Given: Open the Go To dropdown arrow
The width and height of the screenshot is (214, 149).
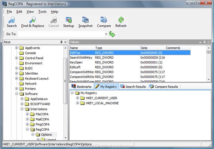Looking at the screenshot, I should pyautogui.click(x=106, y=34).
